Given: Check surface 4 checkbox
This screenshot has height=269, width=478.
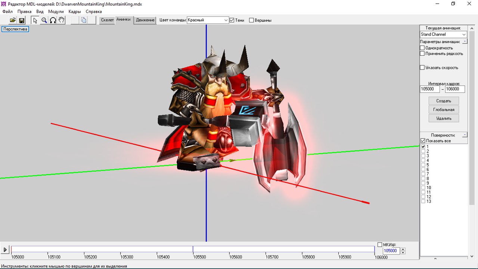Looking at the screenshot, I should pyautogui.click(x=423, y=160).
